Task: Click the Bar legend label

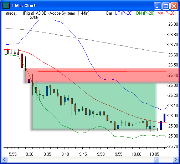Action: [x=109, y=13]
